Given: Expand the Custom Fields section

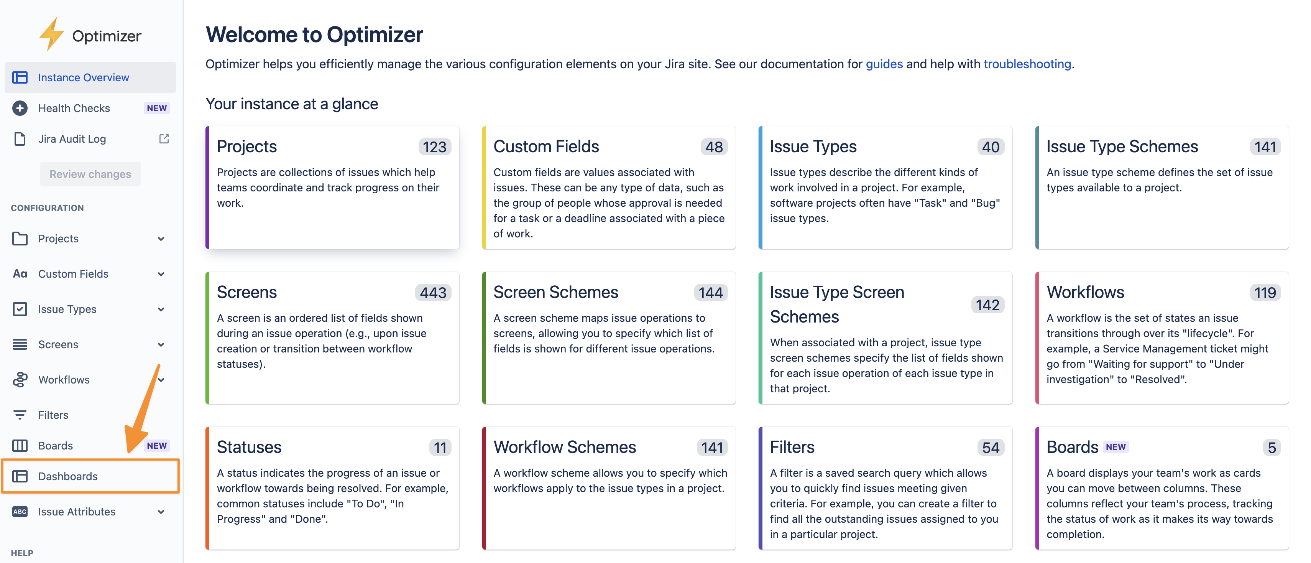Looking at the screenshot, I should [x=161, y=273].
